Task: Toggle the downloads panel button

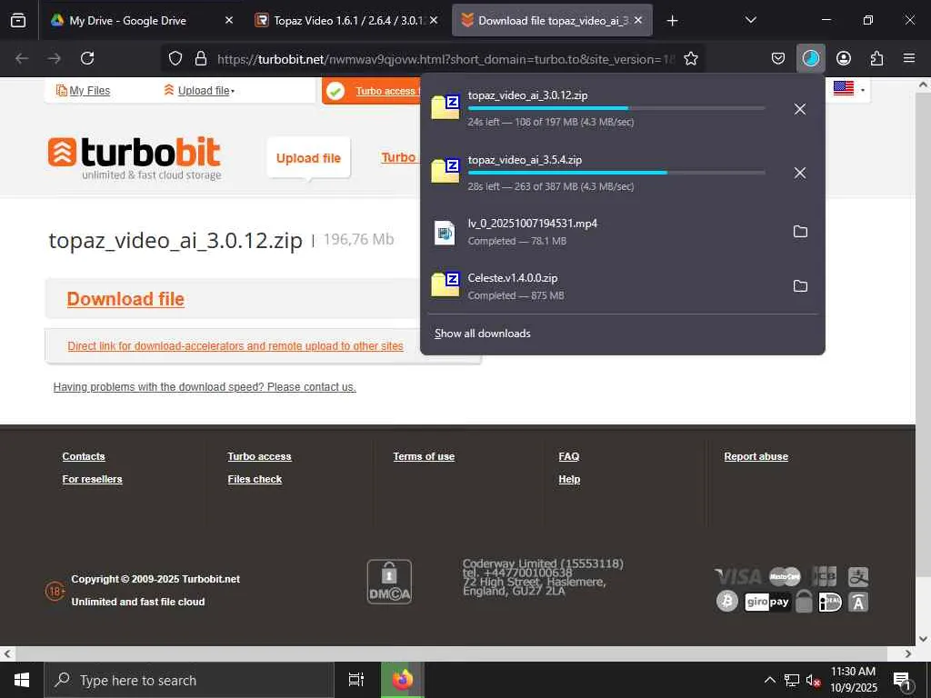Action: tap(810, 58)
